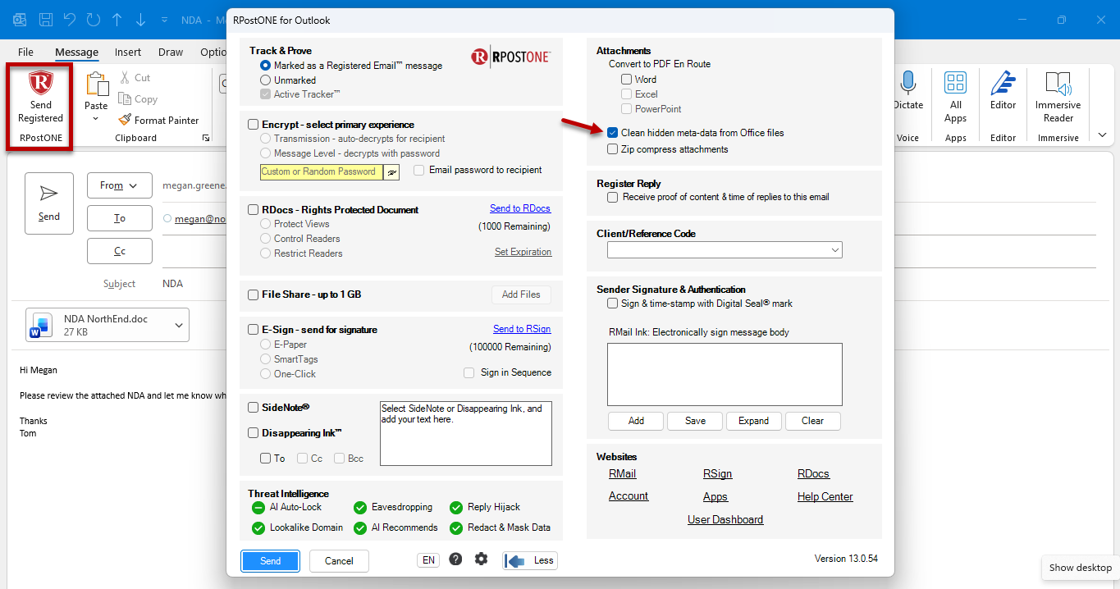1120x589 pixels.
Task: Open settings gear in RPostONE dialog
Action: [x=481, y=559]
